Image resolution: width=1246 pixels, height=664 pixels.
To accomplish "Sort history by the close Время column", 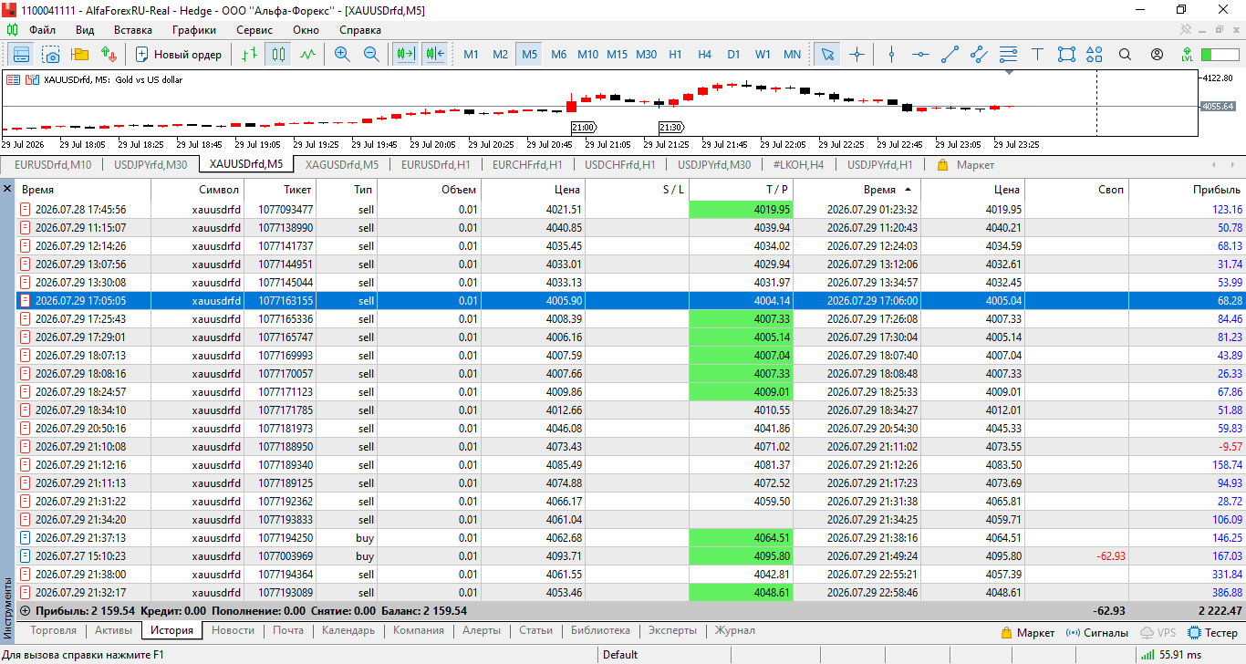I will click(x=857, y=190).
